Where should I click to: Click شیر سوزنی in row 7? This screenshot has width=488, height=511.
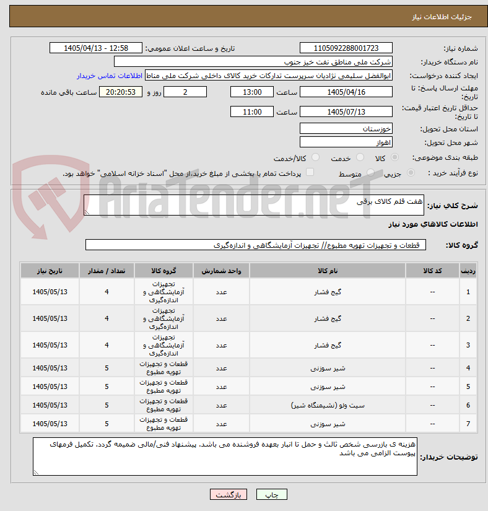click(328, 424)
